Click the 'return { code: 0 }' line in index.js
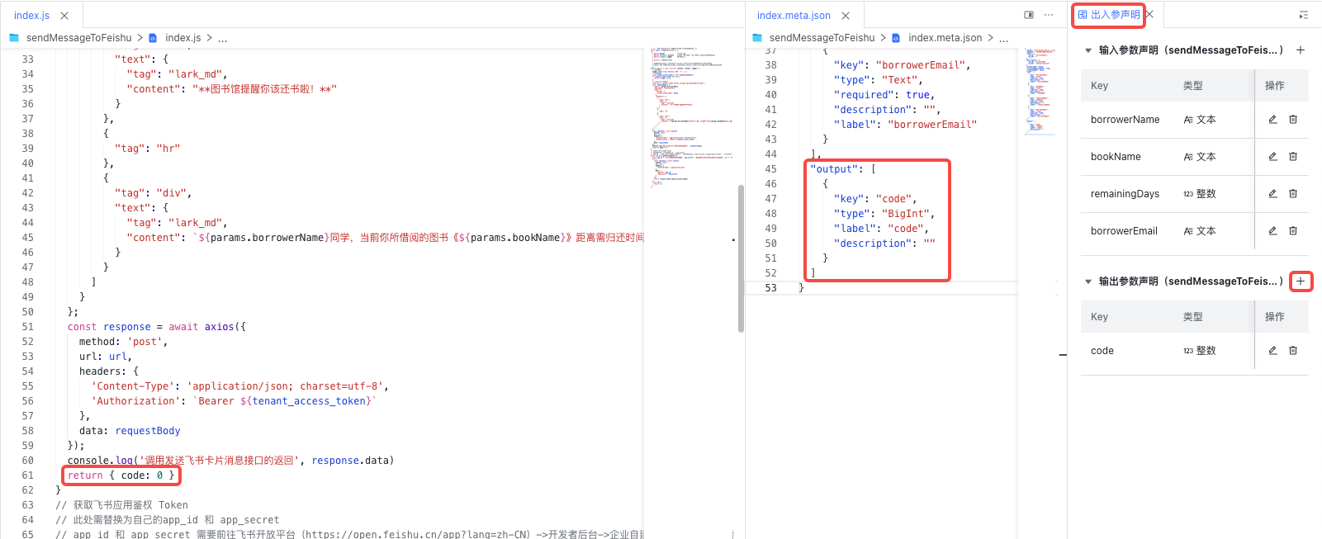The image size is (1322, 539). [121, 475]
